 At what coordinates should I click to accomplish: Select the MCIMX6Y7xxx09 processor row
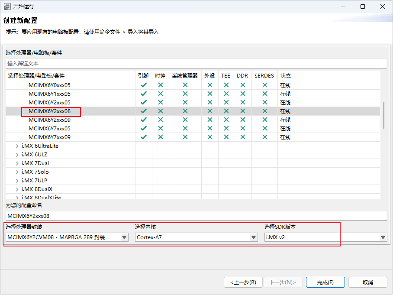[x=49, y=137]
